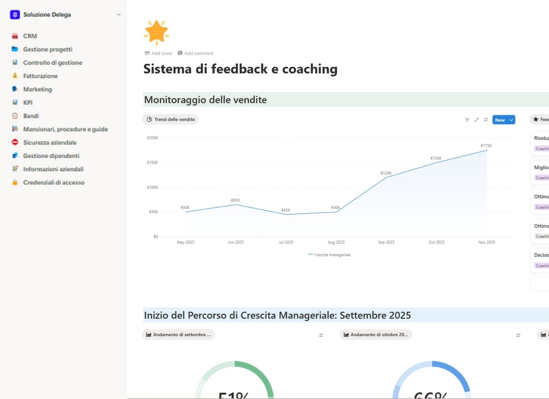Viewport: 549px width, 399px height.
Task: Click Add cover above the page title
Action: pyautogui.click(x=158, y=53)
